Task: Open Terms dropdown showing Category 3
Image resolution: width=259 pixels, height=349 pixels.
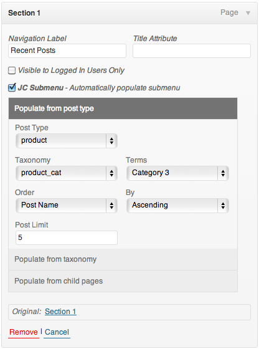Action: pyautogui.click(x=177, y=173)
